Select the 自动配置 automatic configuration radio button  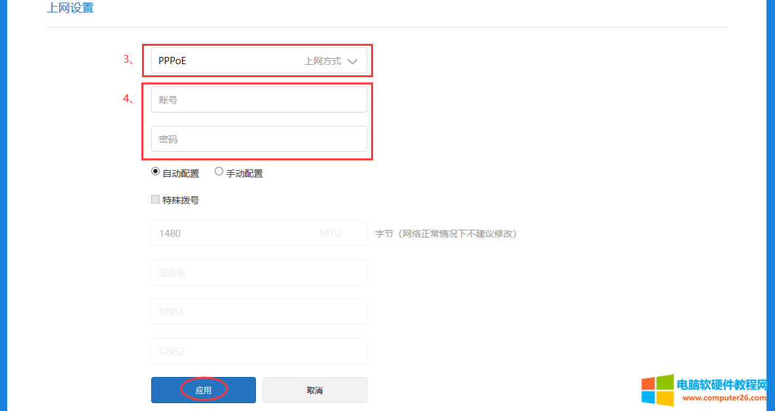tap(155, 171)
